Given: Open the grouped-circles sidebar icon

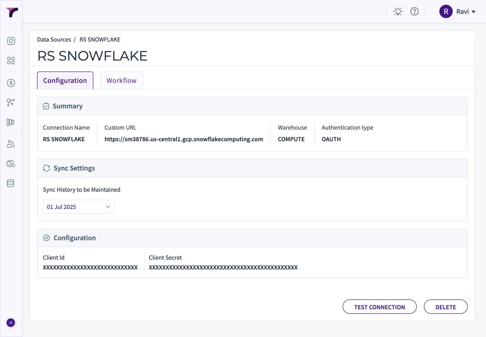Looking at the screenshot, I should pos(11,164).
